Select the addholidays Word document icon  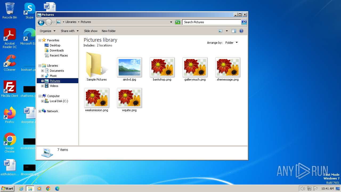click(10, 167)
